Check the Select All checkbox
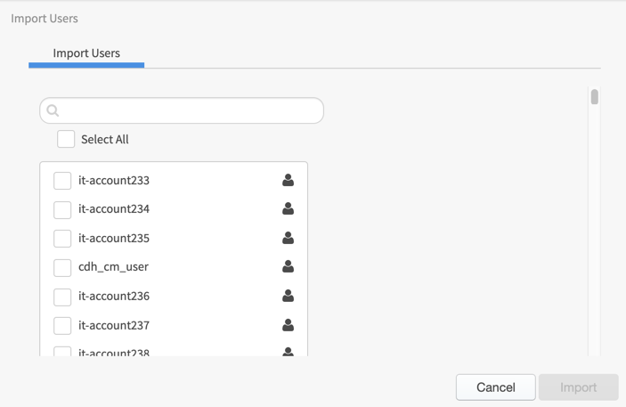 click(66, 139)
